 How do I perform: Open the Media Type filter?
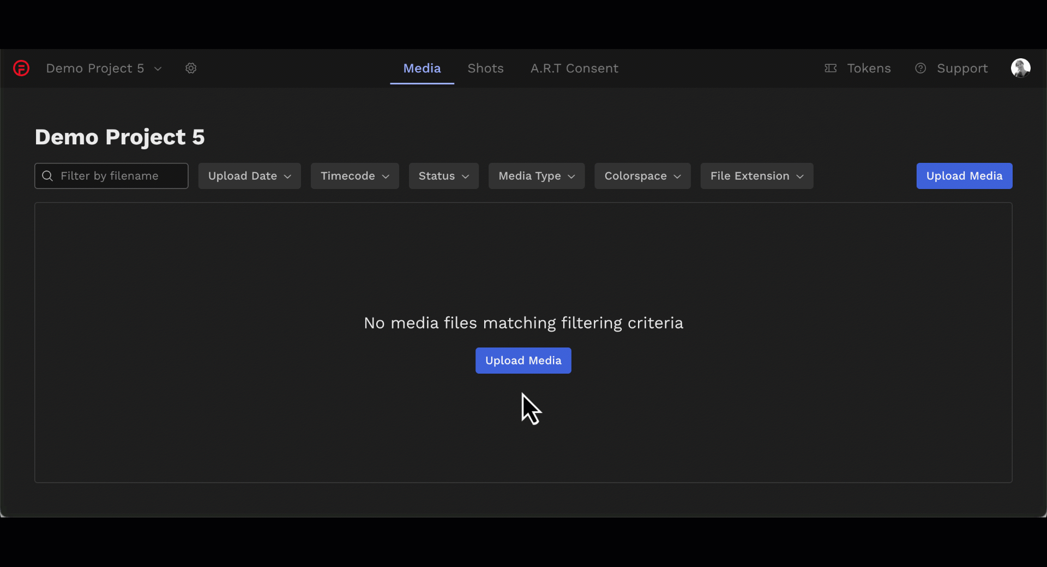coord(536,176)
